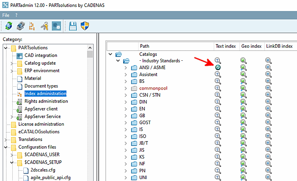The width and height of the screenshot is (297, 181).
Task: Select CAD integration category
Action: pos(41,55)
